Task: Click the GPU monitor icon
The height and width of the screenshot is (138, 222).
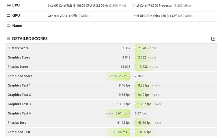Action: [9, 16]
